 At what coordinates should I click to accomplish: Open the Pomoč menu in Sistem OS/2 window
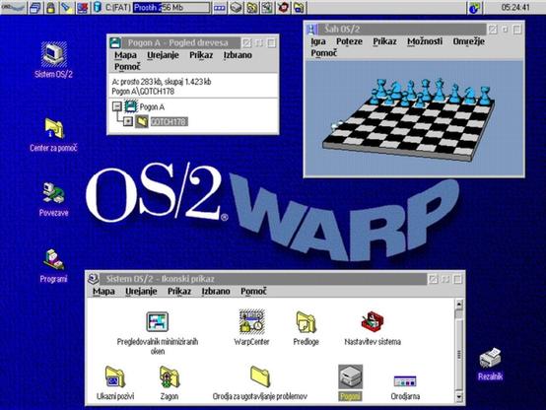coord(253,291)
